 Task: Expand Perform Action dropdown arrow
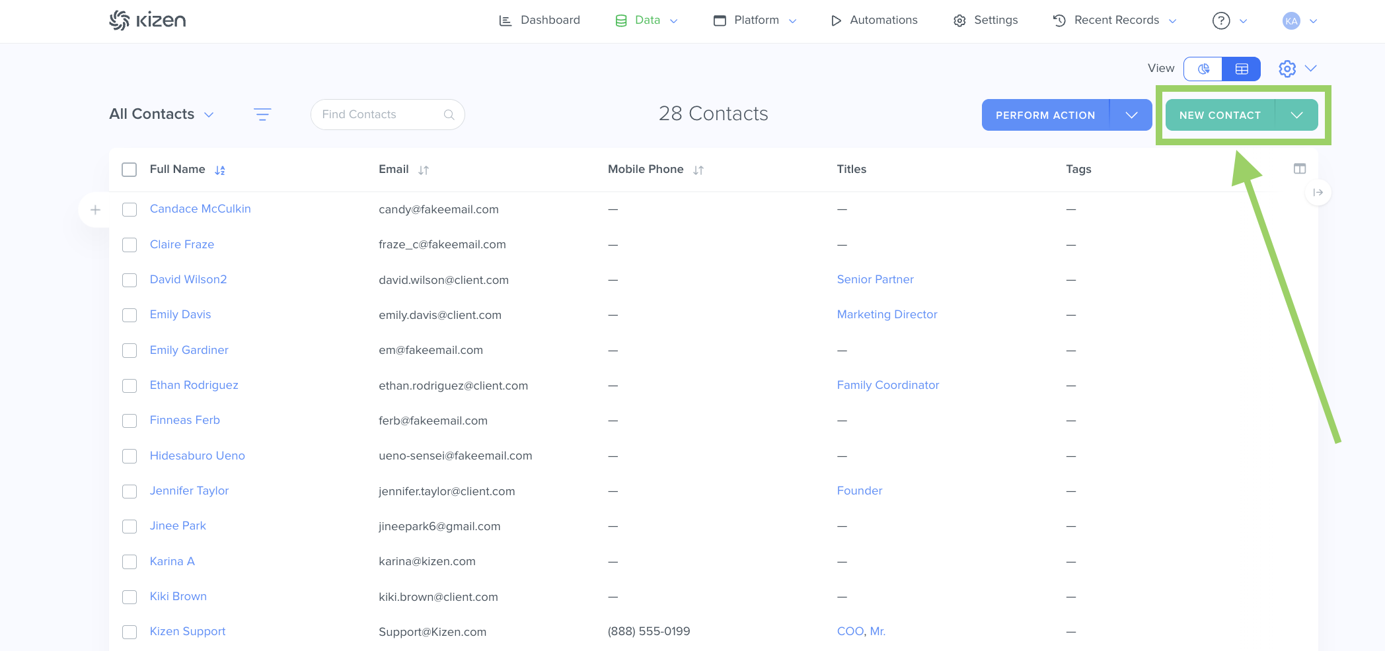tap(1131, 115)
